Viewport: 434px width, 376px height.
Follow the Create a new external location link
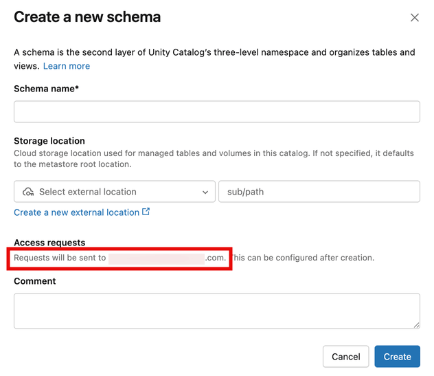click(76, 212)
